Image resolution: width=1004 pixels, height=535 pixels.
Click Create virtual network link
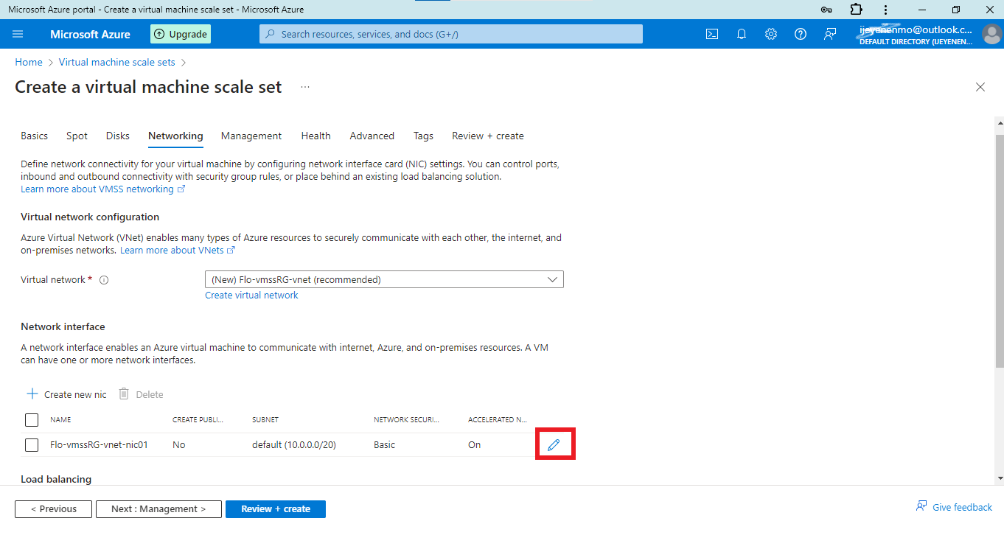(251, 295)
